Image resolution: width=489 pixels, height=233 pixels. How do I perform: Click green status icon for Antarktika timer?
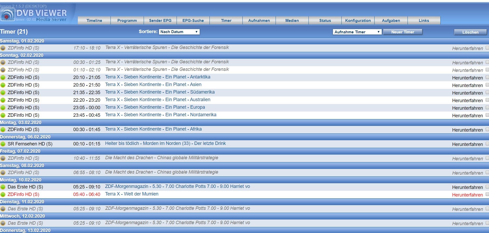click(3, 77)
